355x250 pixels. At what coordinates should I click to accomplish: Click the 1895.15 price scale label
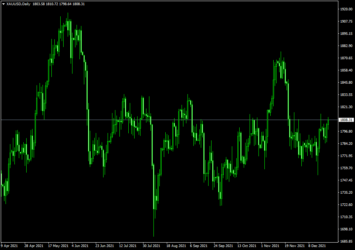[x=346, y=34]
